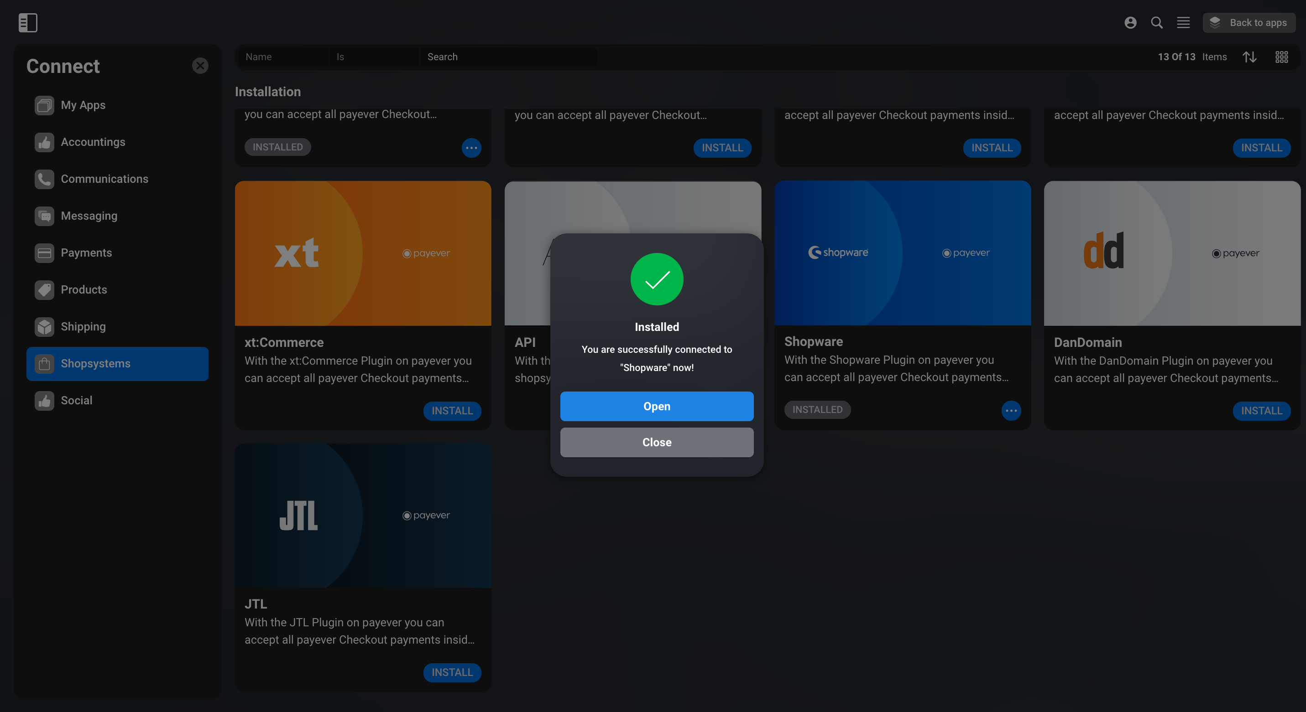
Task: Click Open in the Installed dialog
Action: (x=657, y=407)
